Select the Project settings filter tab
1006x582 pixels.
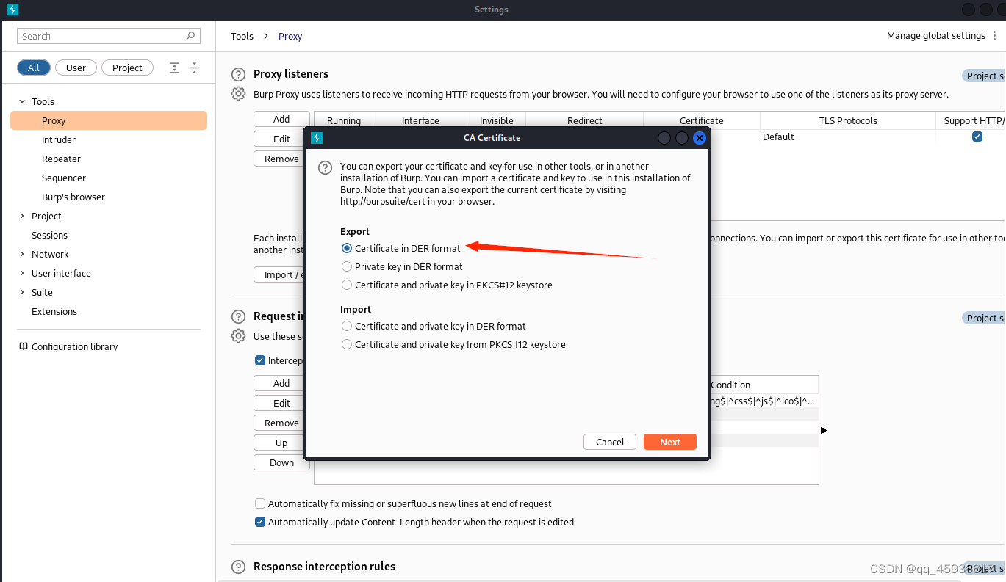[127, 68]
